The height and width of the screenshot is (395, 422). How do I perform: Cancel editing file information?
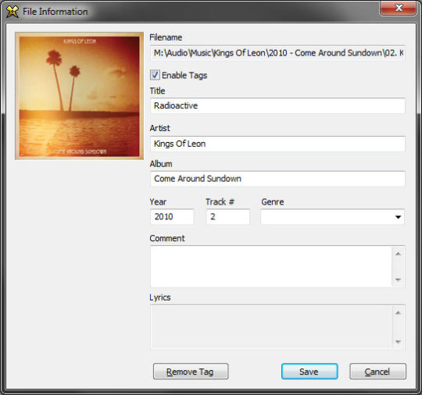pyautogui.click(x=377, y=372)
